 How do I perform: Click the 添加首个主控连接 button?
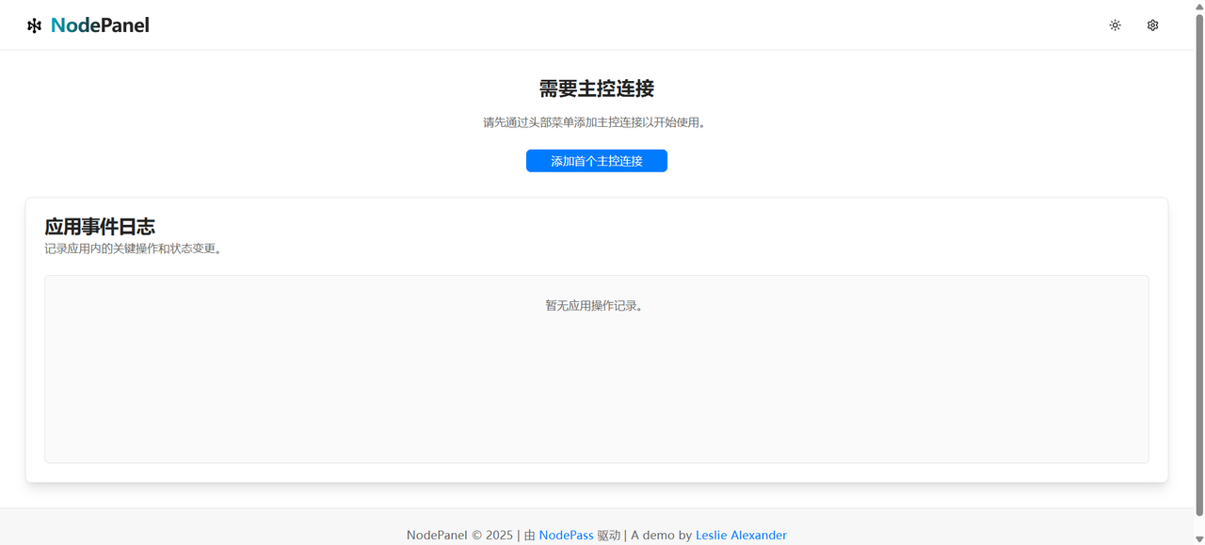point(597,161)
